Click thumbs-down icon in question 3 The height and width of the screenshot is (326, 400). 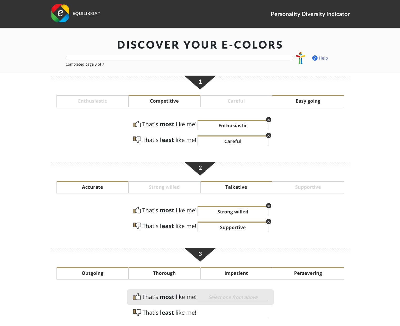pyautogui.click(x=137, y=312)
